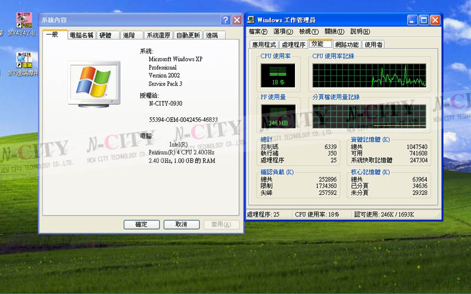The height and width of the screenshot is (294, 471).
Task: Click the Microsoft Windows XP text line
Action: 175,60
